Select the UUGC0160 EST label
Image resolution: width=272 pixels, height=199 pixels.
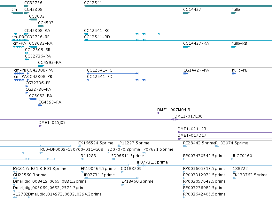(x=242, y=156)
